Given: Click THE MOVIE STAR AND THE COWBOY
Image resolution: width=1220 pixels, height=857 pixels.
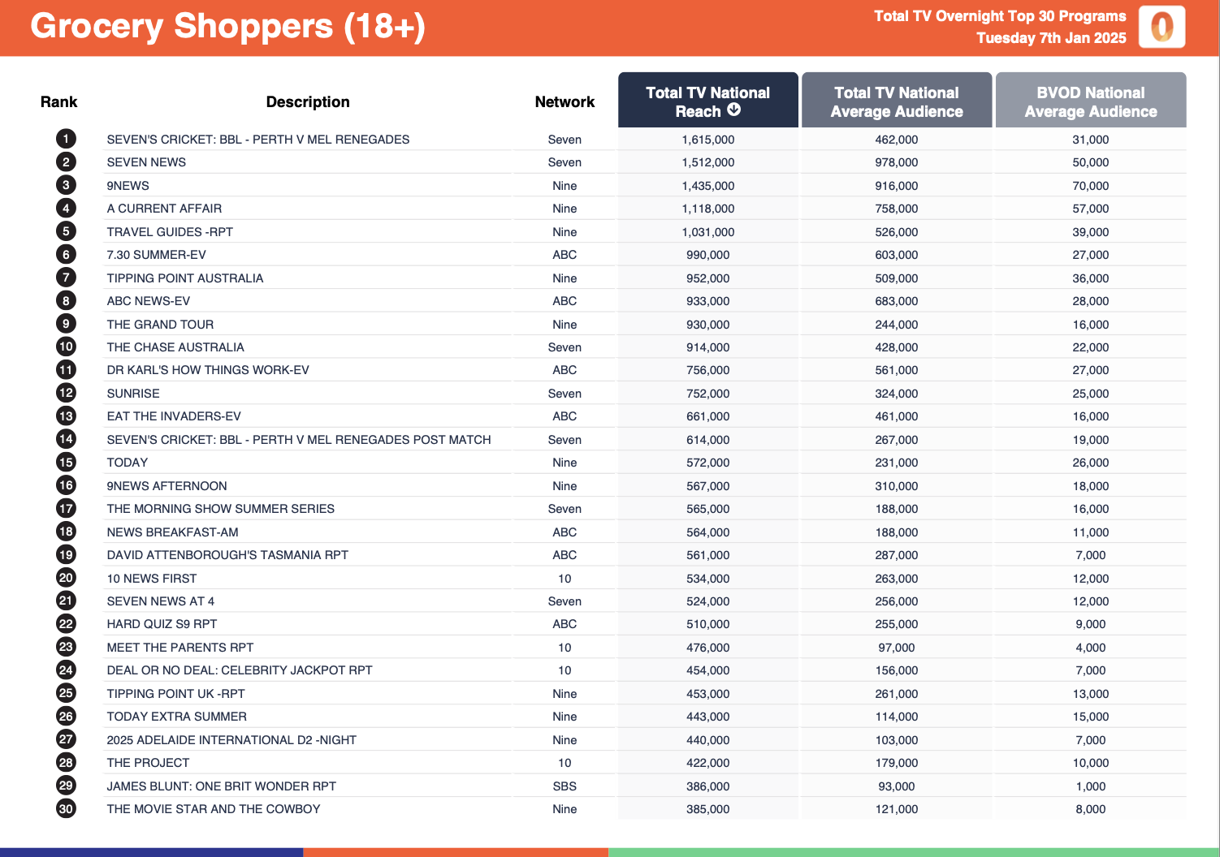Looking at the screenshot, I should 214,809.
